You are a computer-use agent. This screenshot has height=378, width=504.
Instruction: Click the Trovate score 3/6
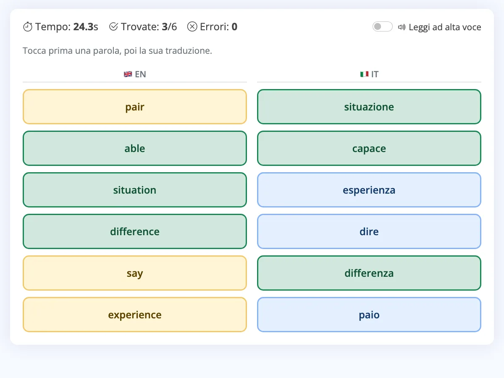[x=169, y=27]
